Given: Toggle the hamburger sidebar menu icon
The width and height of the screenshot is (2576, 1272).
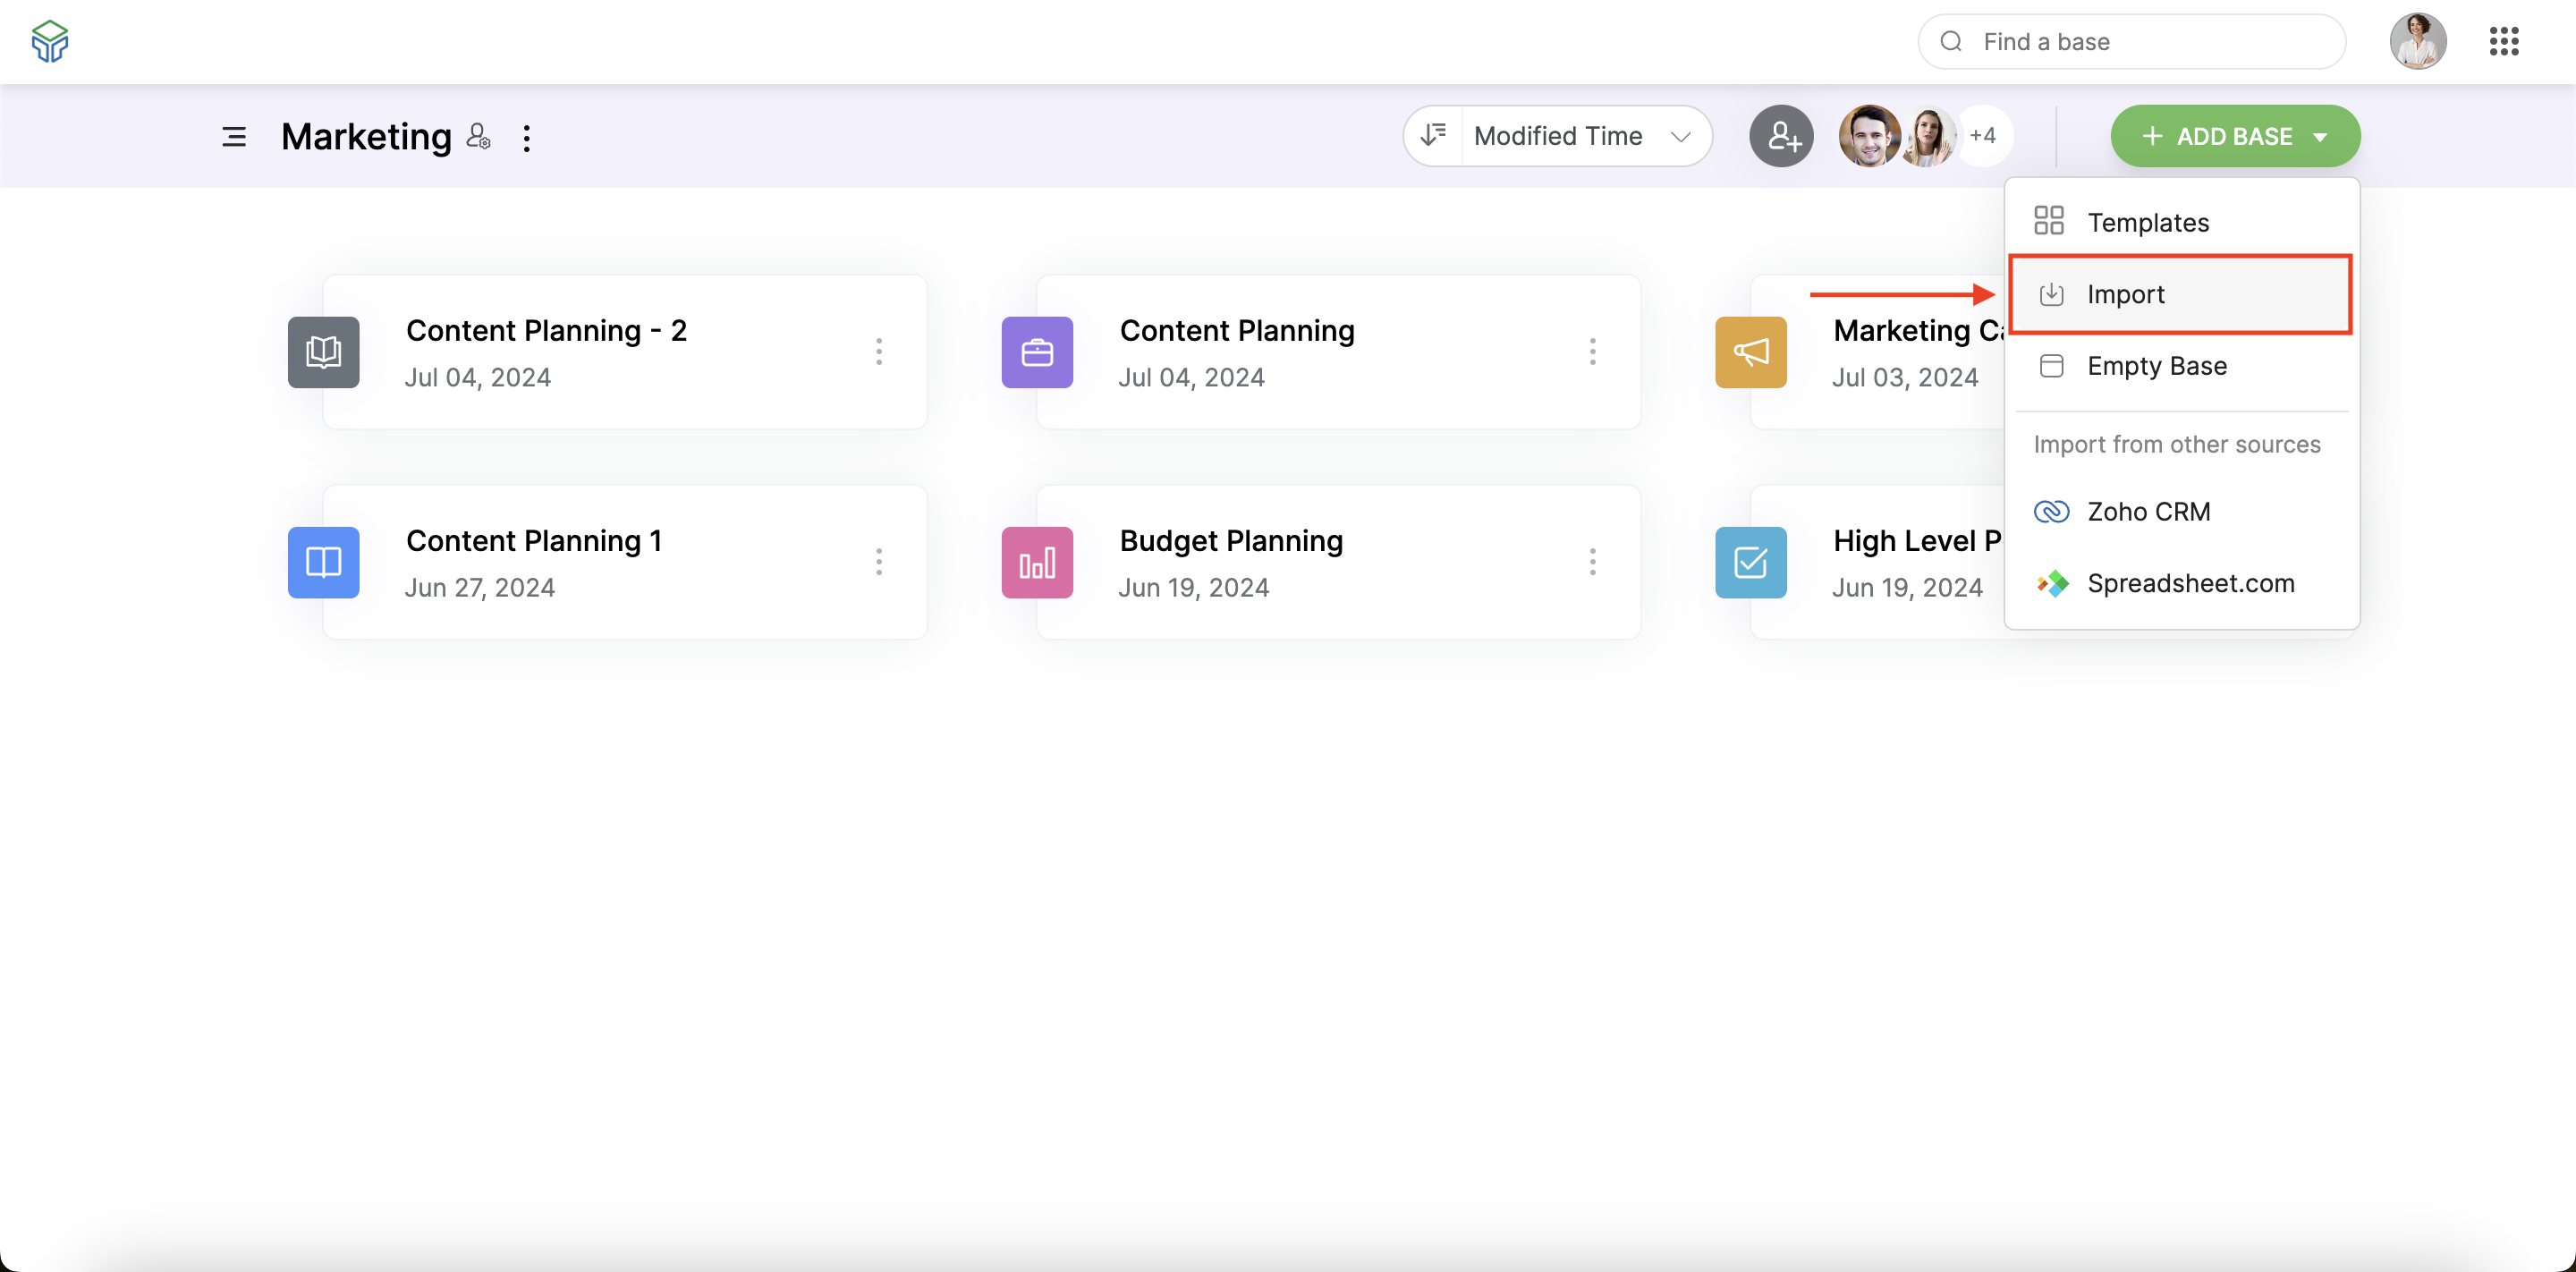Looking at the screenshot, I should click(x=233, y=137).
